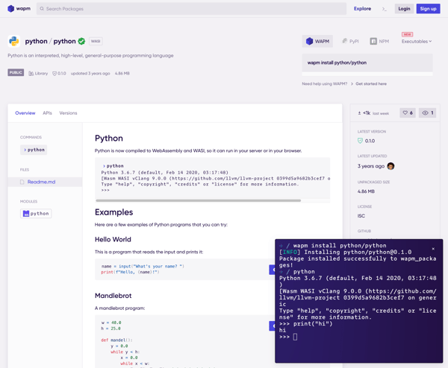Click the Examples heading
The width and height of the screenshot is (448, 368).
click(x=113, y=212)
